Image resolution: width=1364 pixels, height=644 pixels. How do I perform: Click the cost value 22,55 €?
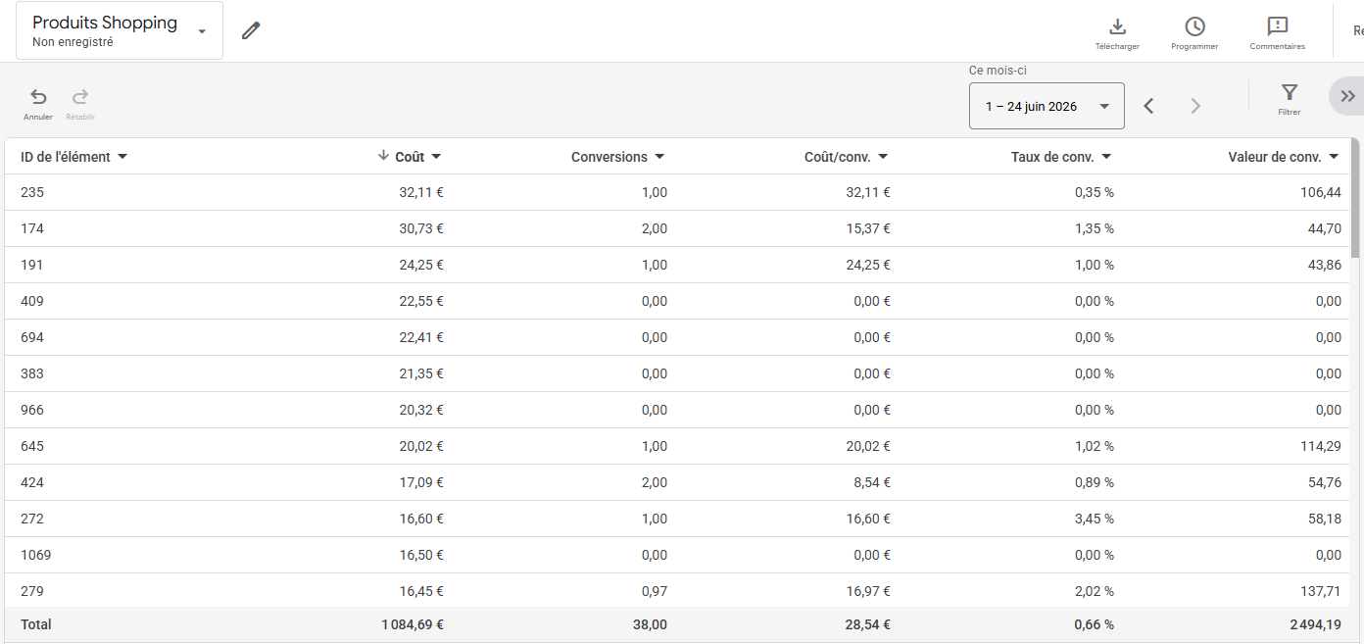coord(421,301)
